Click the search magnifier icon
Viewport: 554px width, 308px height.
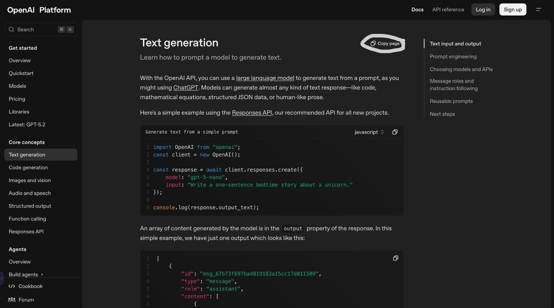click(x=12, y=29)
